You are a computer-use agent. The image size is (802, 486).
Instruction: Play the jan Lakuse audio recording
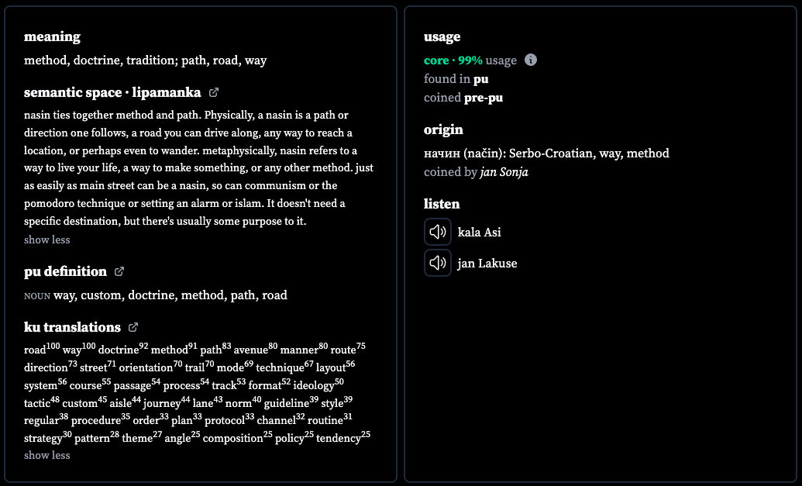click(437, 263)
